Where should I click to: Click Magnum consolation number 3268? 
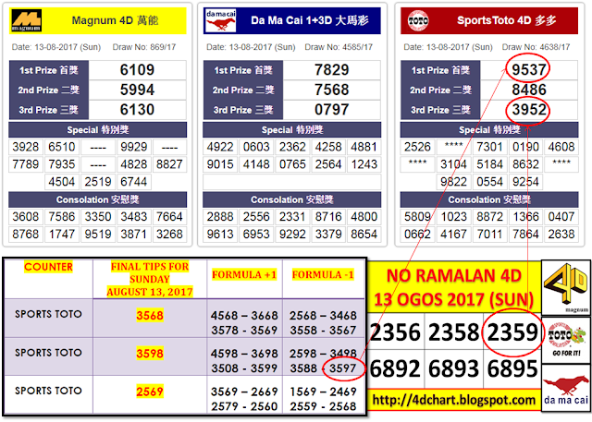point(169,234)
